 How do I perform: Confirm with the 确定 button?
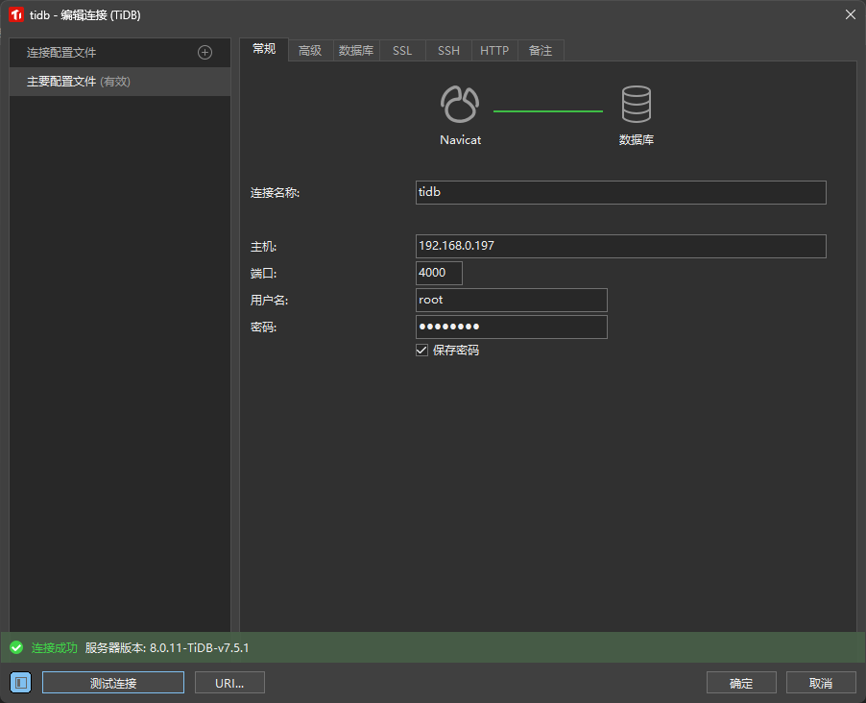pyautogui.click(x=741, y=683)
